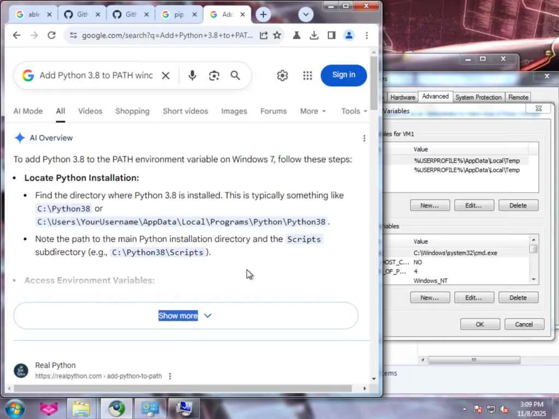Click New under user variables for VM1
Viewport: 559px width, 419px height.
click(x=430, y=206)
